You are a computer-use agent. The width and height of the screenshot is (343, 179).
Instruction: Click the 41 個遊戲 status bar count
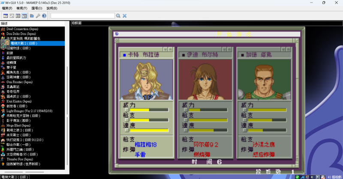(334, 177)
